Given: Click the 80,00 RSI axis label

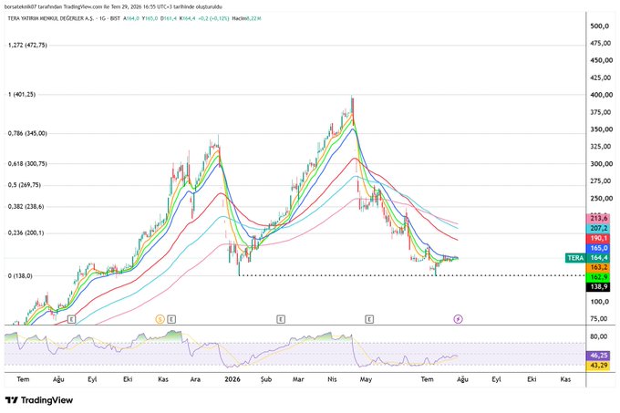Looking at the screenshot, I should pos(598,336).
